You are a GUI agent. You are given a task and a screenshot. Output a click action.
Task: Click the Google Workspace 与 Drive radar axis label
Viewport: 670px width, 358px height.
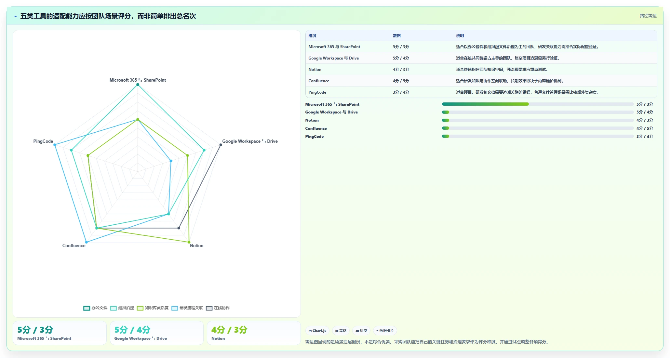tap(250, 141)
